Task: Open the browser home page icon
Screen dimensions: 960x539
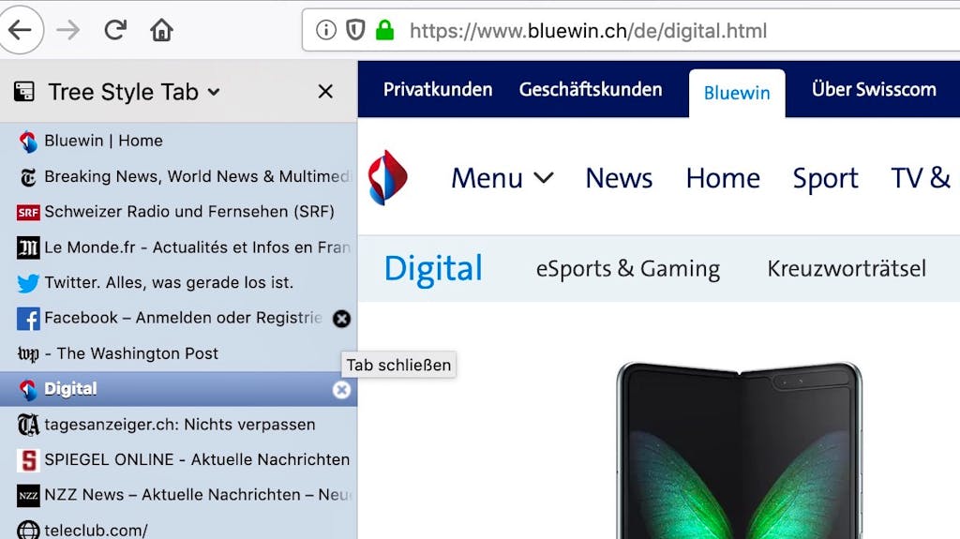Action: point(161,29)
